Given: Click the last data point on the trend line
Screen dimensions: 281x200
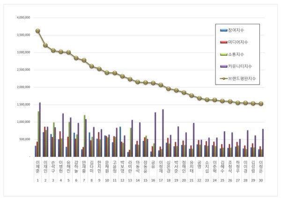Looking at the screenshot, I should pyautogui.click(x=261, y=104).
